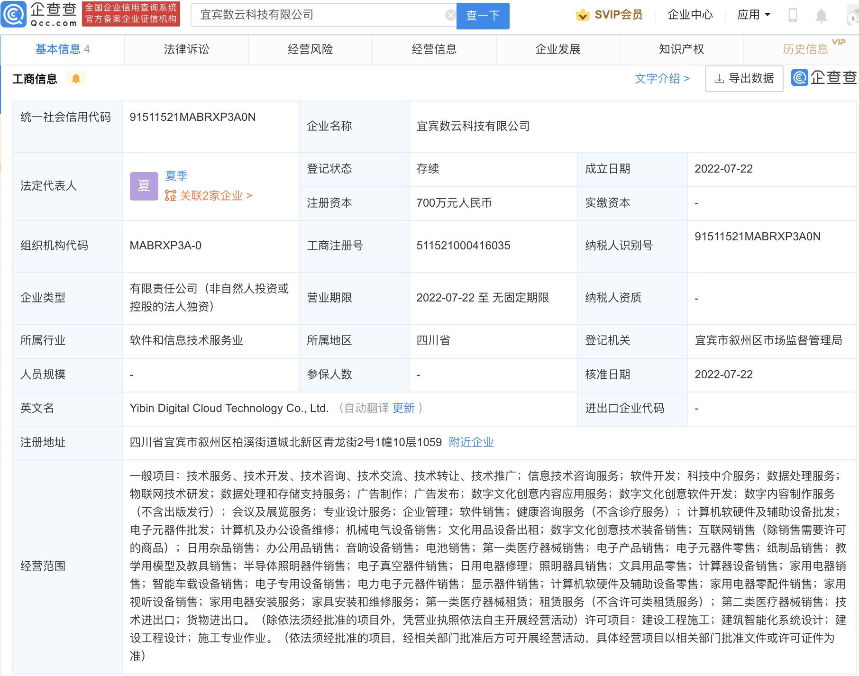Go to 企业中心
This screenshot has height=676, width=859.
(x=690, y=15)
